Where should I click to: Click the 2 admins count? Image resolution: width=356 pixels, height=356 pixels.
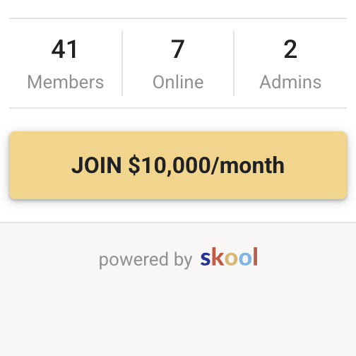point(290,49)
